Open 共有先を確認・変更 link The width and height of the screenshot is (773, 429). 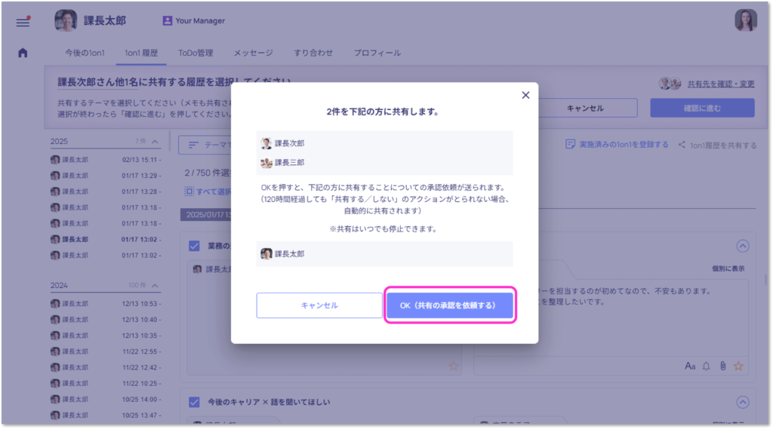[721, 84]
